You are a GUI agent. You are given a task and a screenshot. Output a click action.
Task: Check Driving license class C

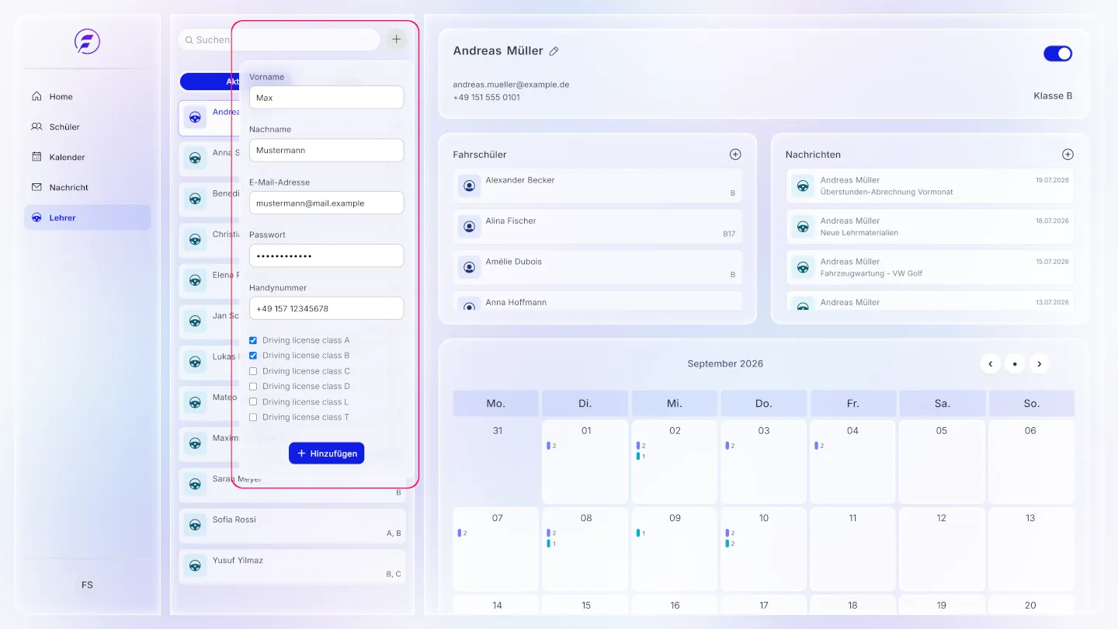coord(253,371)
